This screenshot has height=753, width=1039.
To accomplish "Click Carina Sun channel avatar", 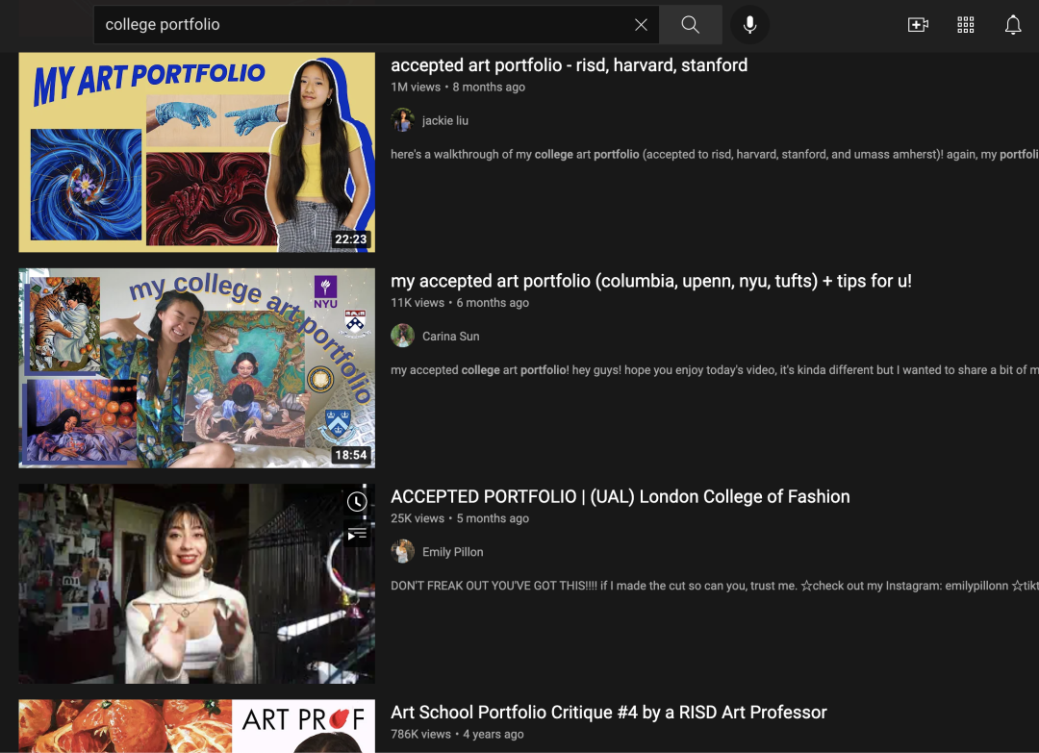I will (x=403, y=336).
